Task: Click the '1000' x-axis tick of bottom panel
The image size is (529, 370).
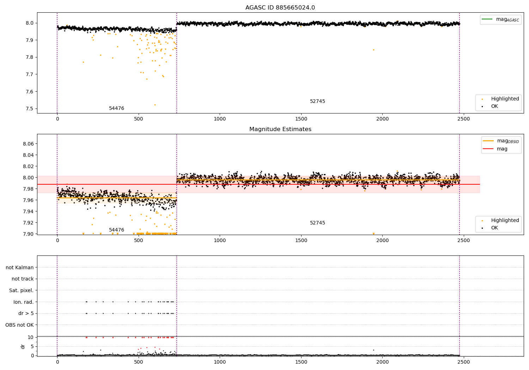Action: point(220,362)
